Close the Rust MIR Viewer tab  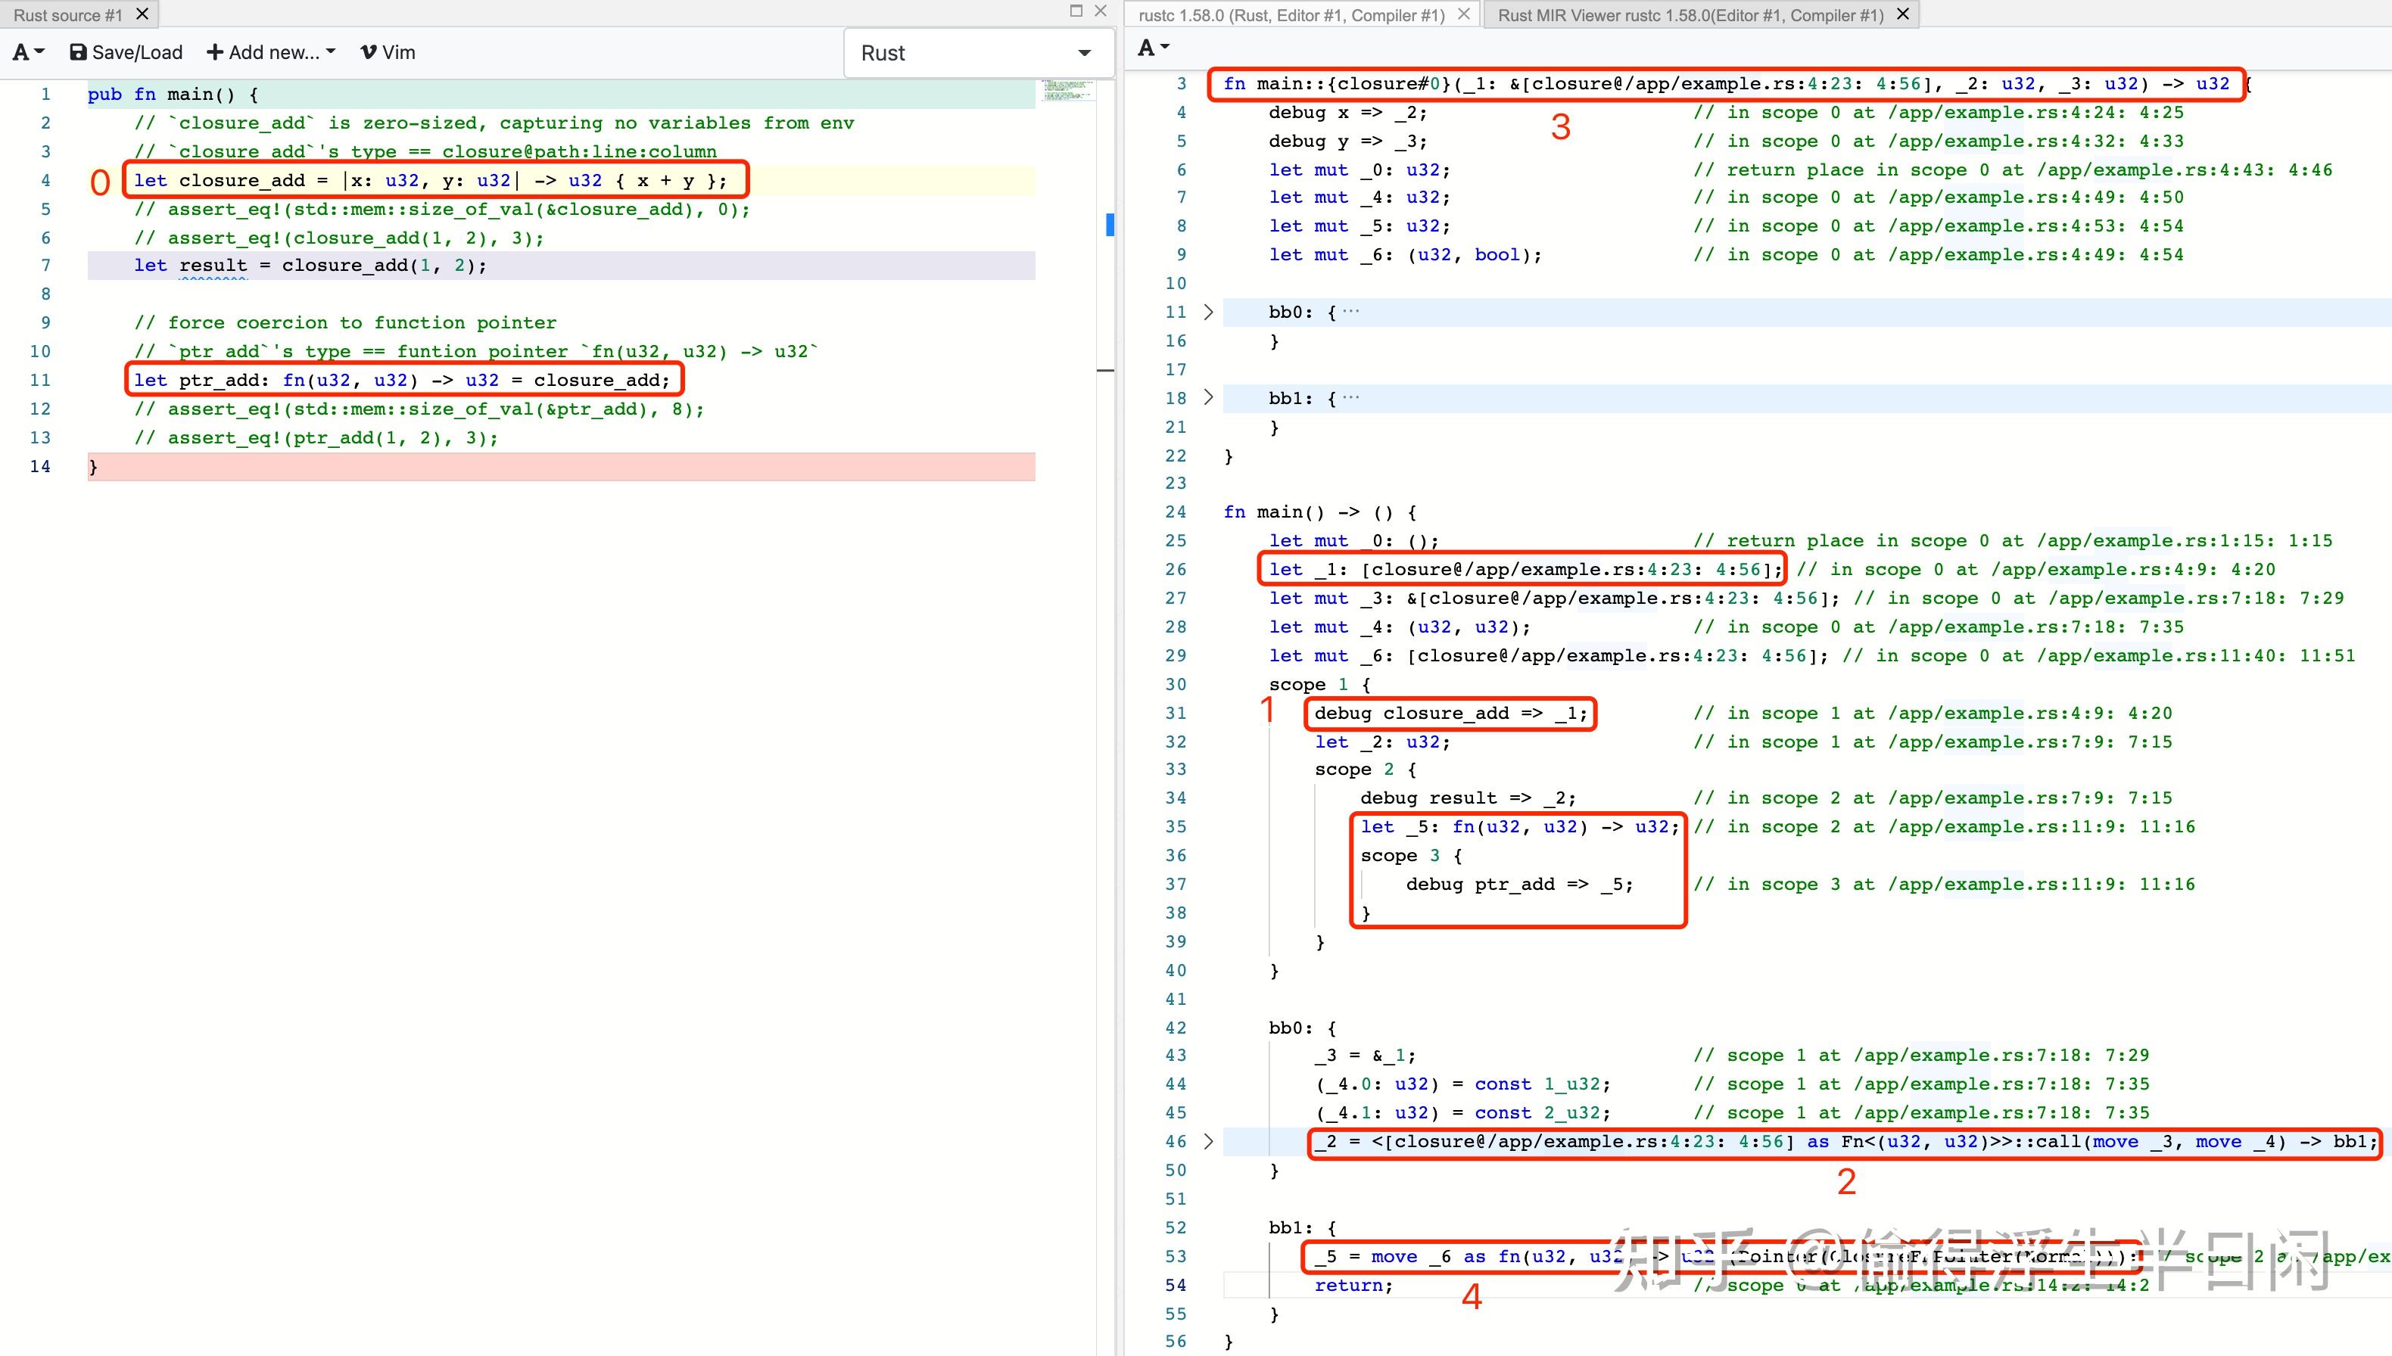1903,14
